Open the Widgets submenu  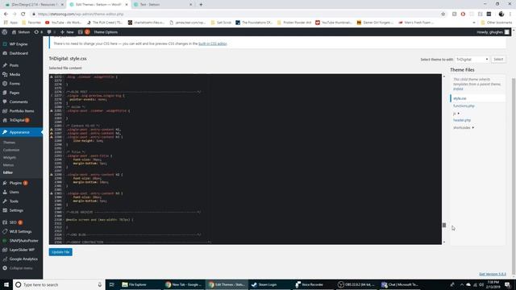(10, 158)
